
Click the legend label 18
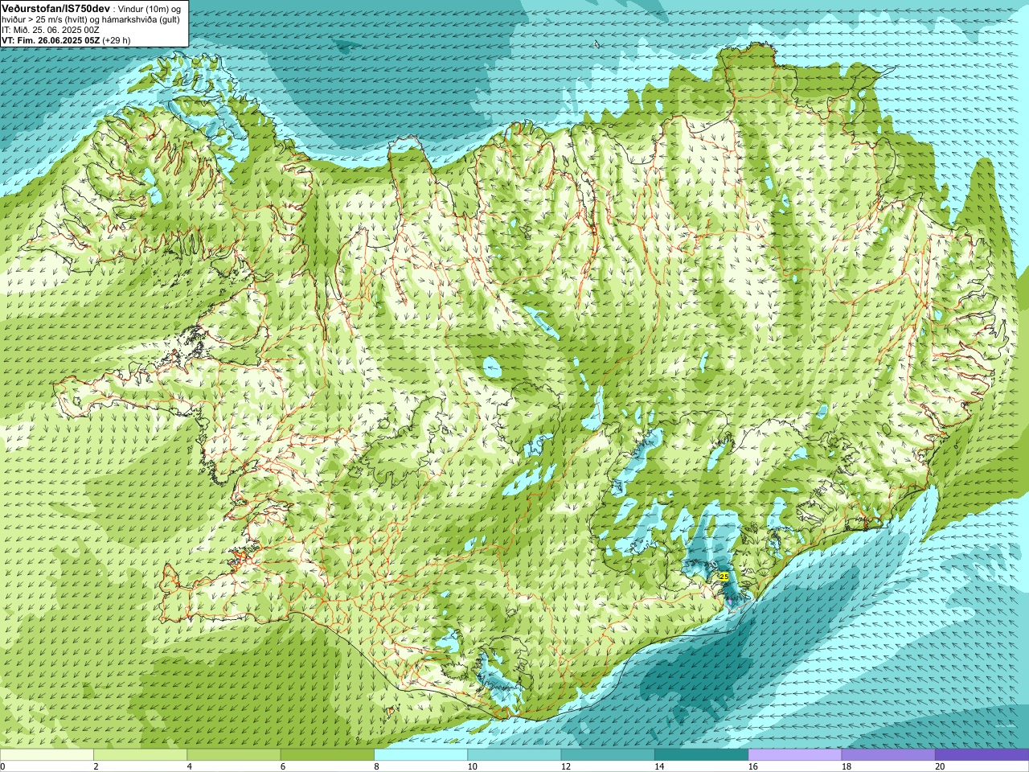(847, 766)
